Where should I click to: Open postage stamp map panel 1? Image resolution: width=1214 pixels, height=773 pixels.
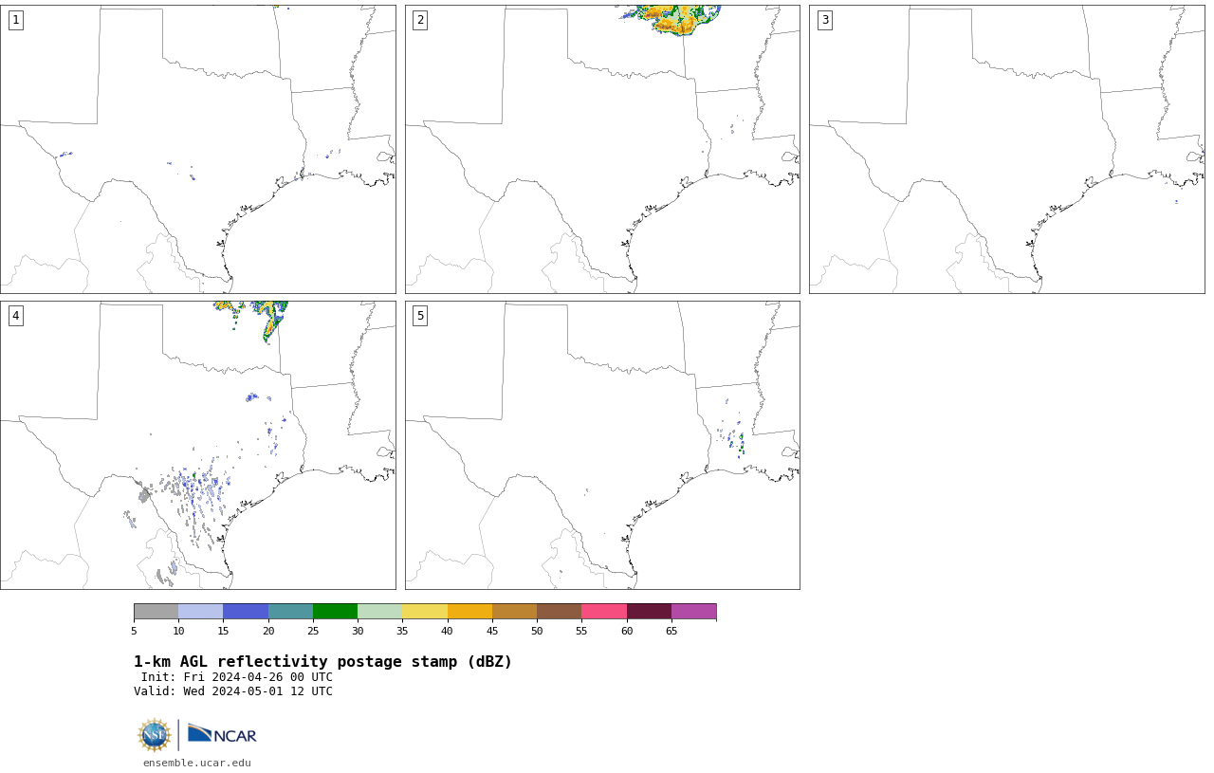[197, 149]
